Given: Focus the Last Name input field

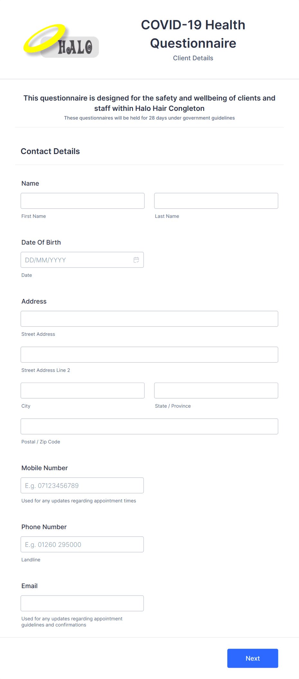Looking at the screenshot, I should (x=216, y=201).
